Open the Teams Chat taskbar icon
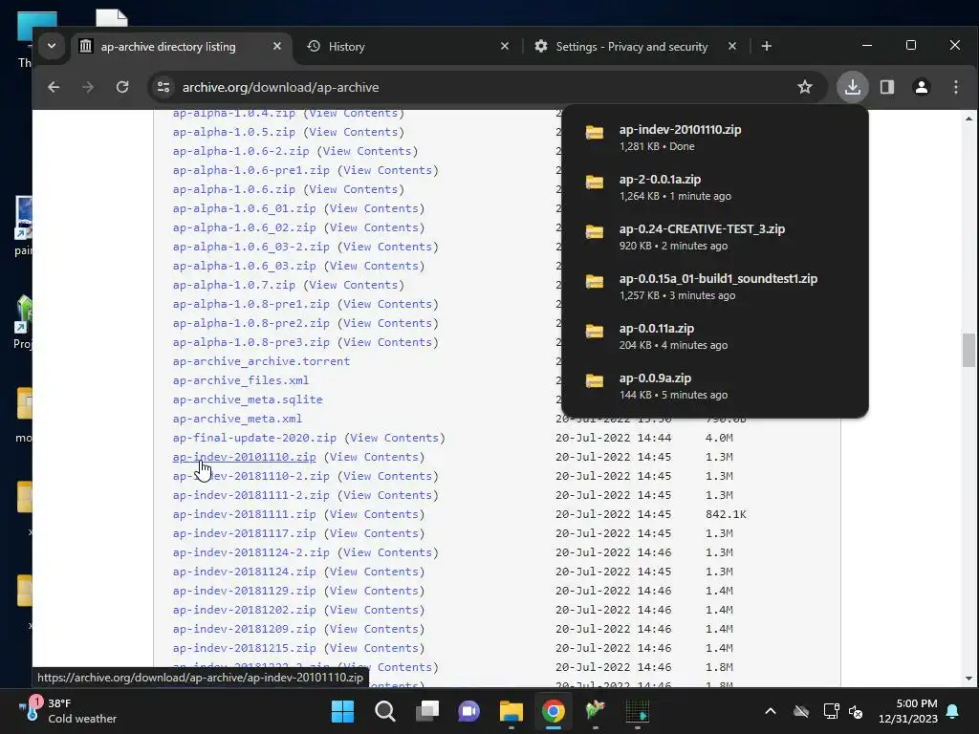Screen dimensions: 979x734 point(468,711)
